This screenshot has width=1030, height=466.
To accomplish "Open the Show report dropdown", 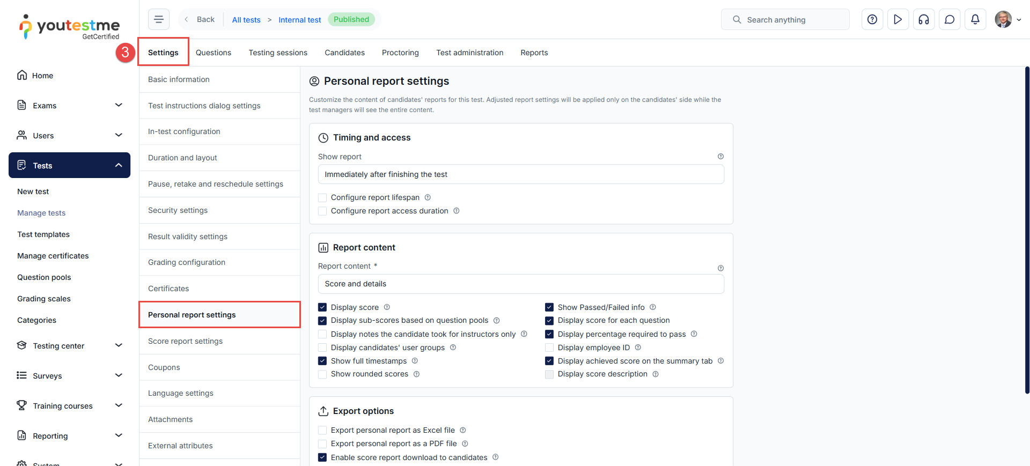I will click(521, 174).
